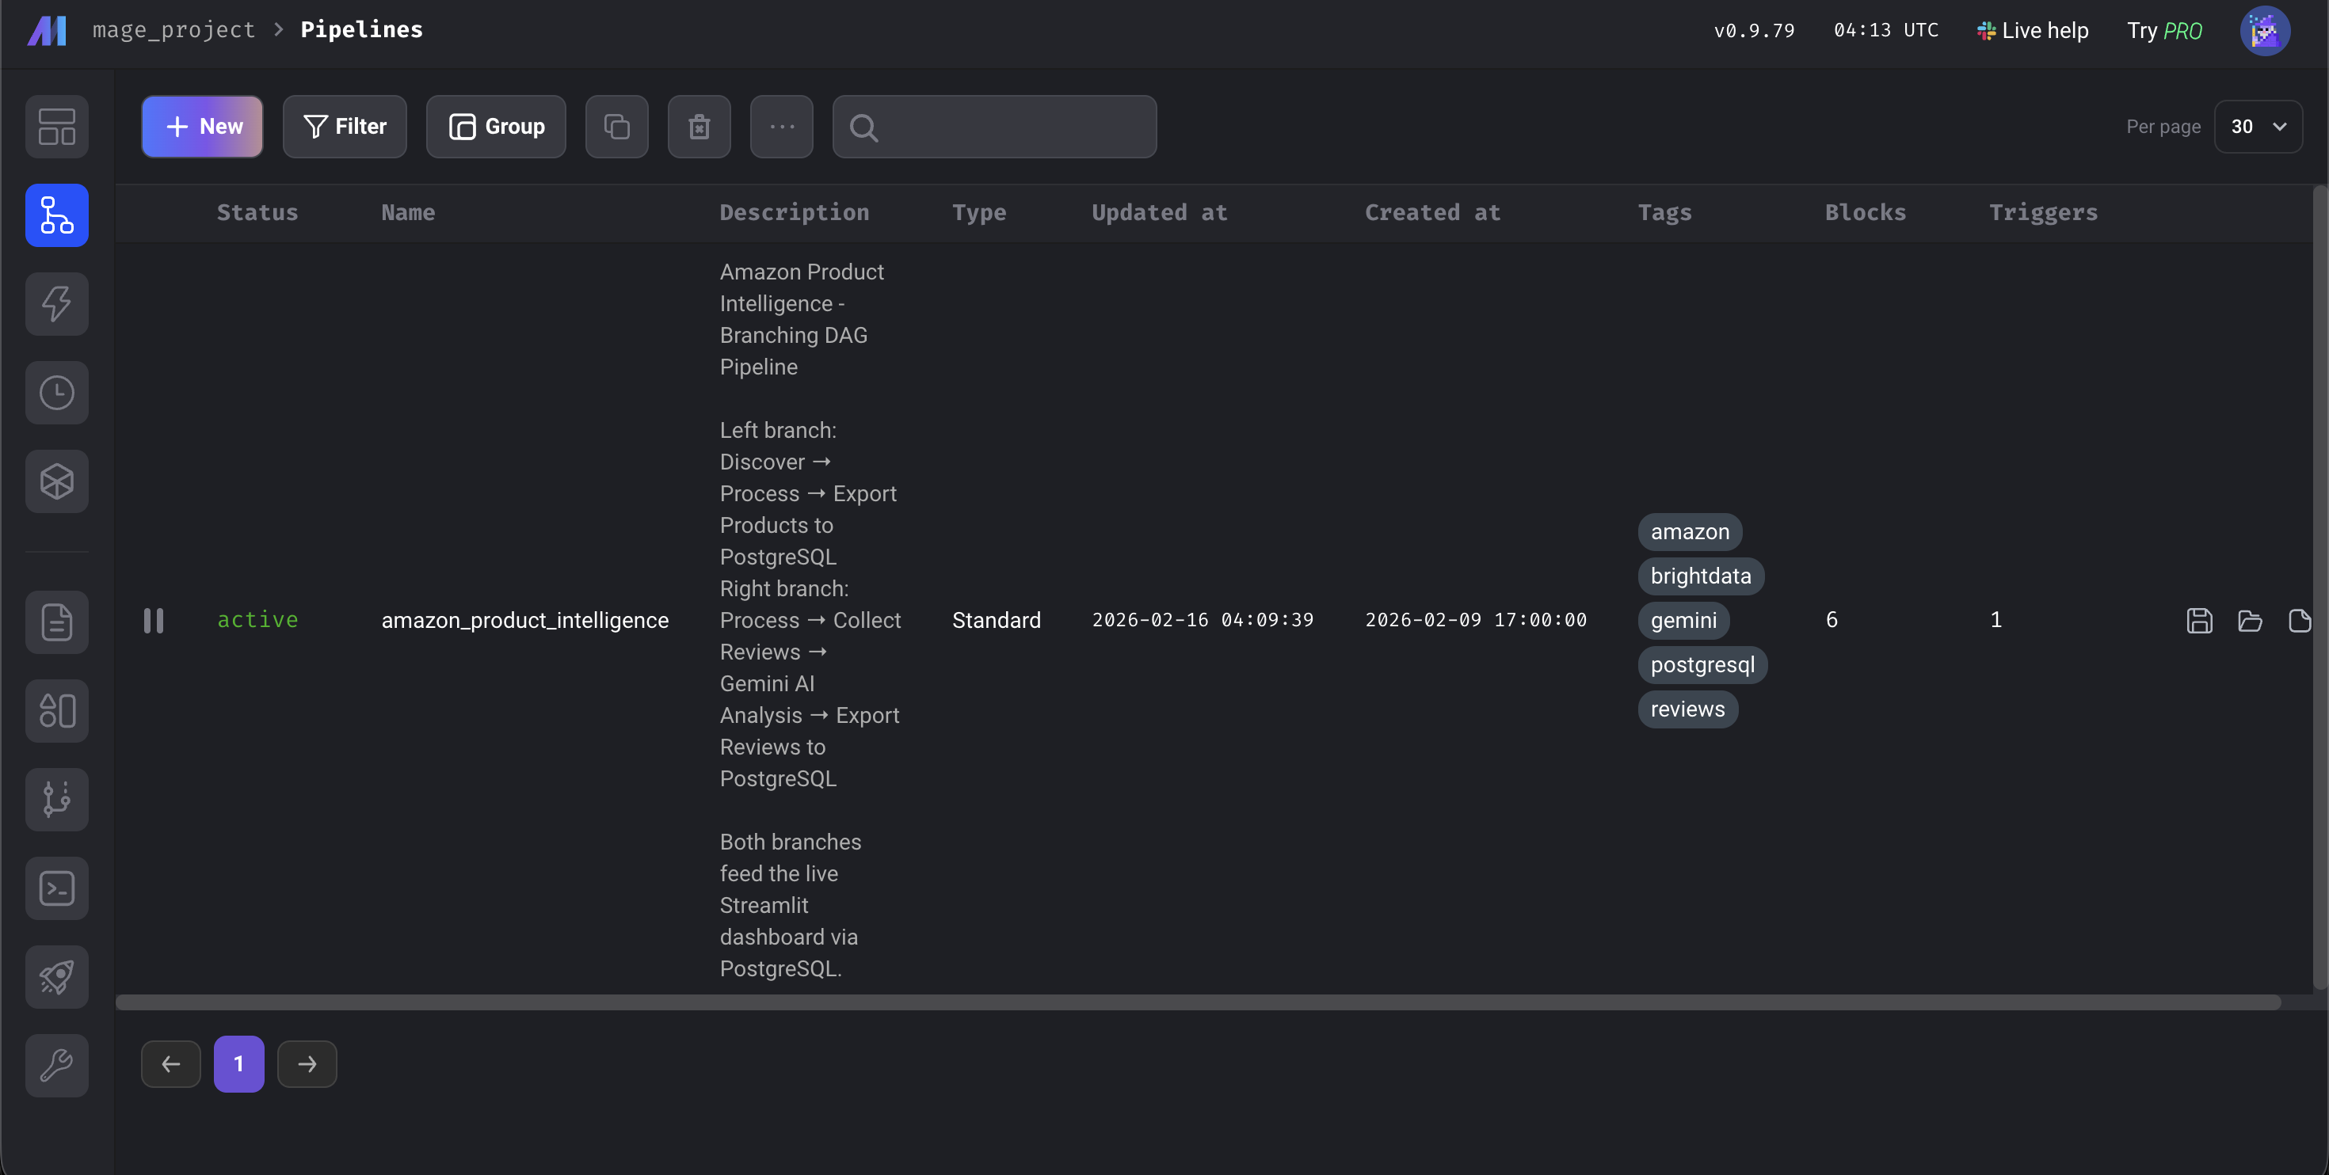2329x1175 pixels.
Task: Open the more options ellipsis menu
Action: (x=781, y=127)
